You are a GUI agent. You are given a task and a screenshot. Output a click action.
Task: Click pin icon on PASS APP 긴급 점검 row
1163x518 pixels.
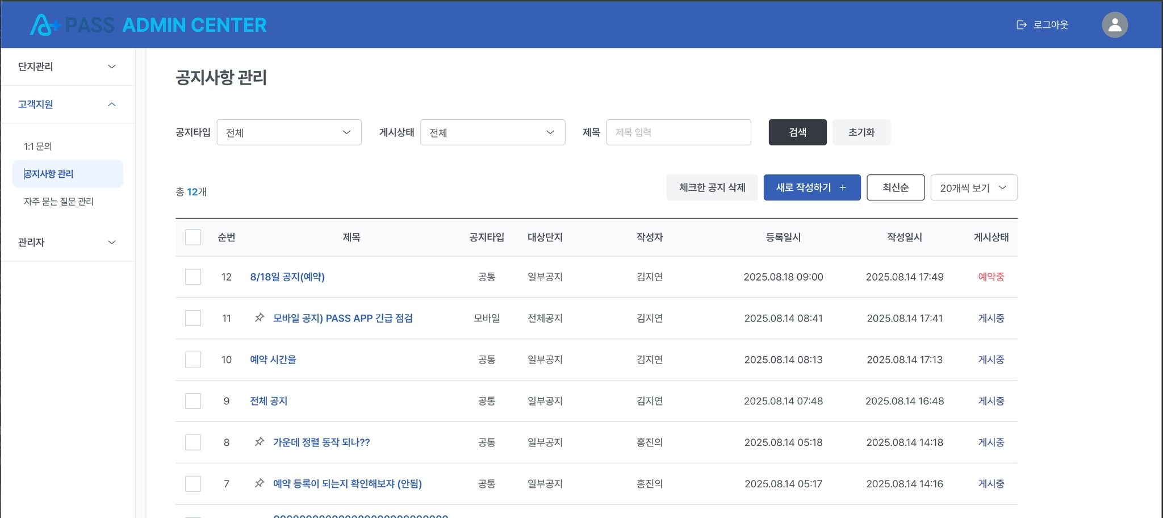pyautogui.click(x=260, y=318)
